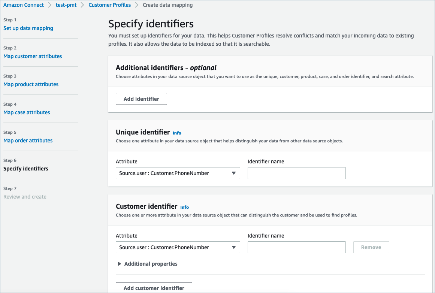The height and width of the screenshot is (293, 435).
Task: Go to Set up data mapping step
Action: [28, 28]
